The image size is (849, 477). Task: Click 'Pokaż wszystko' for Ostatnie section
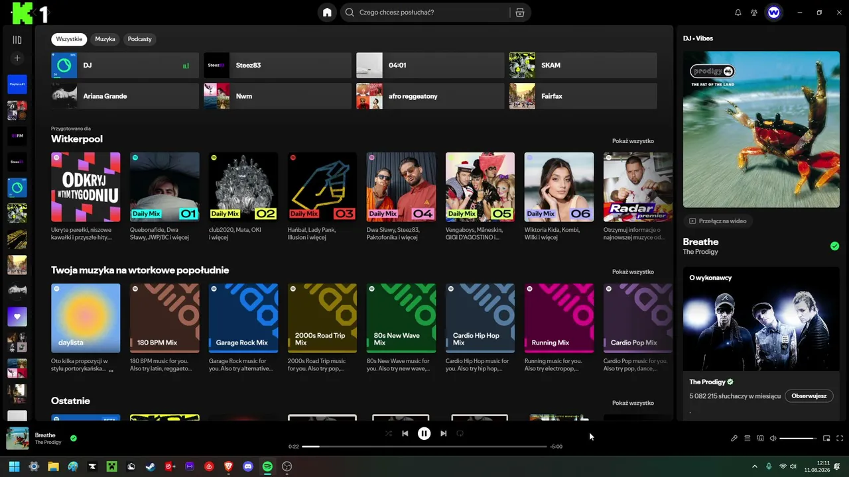click(633, 403)
